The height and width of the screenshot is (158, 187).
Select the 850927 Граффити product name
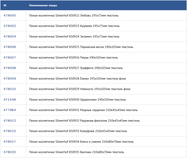[x=76, y=68]
